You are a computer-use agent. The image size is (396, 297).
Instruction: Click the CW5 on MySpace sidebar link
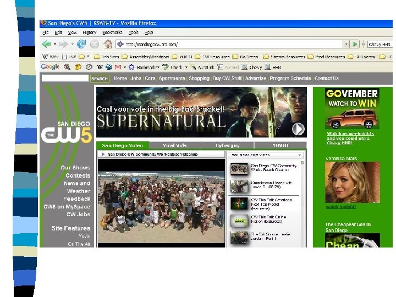tap(67, 207)
